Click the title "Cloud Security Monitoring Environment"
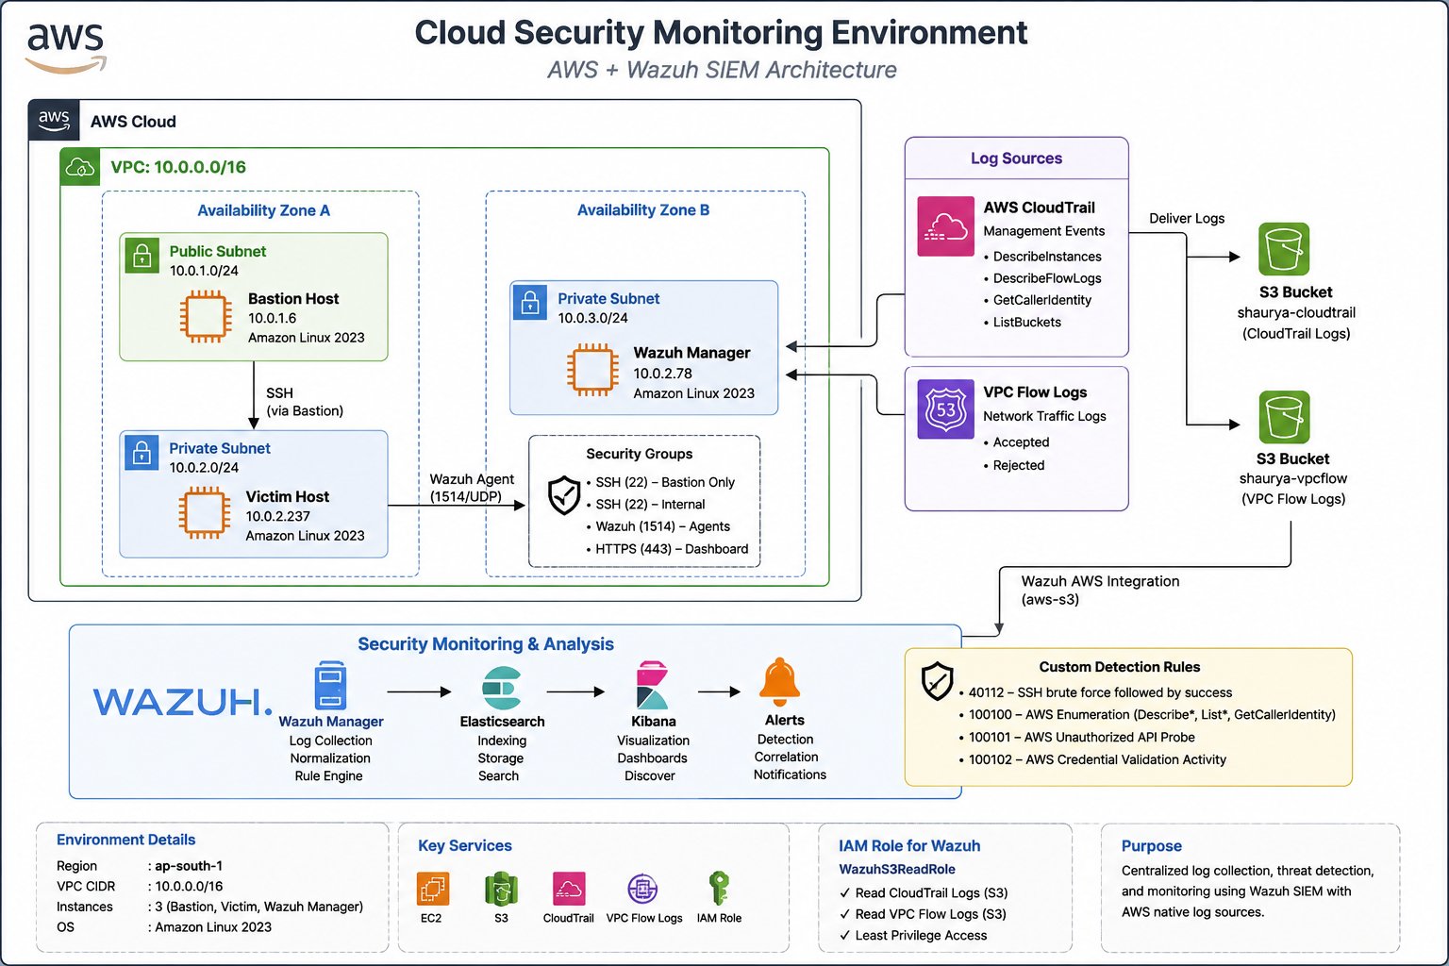Screen dimensions: 1449x966 click(721, 33)
